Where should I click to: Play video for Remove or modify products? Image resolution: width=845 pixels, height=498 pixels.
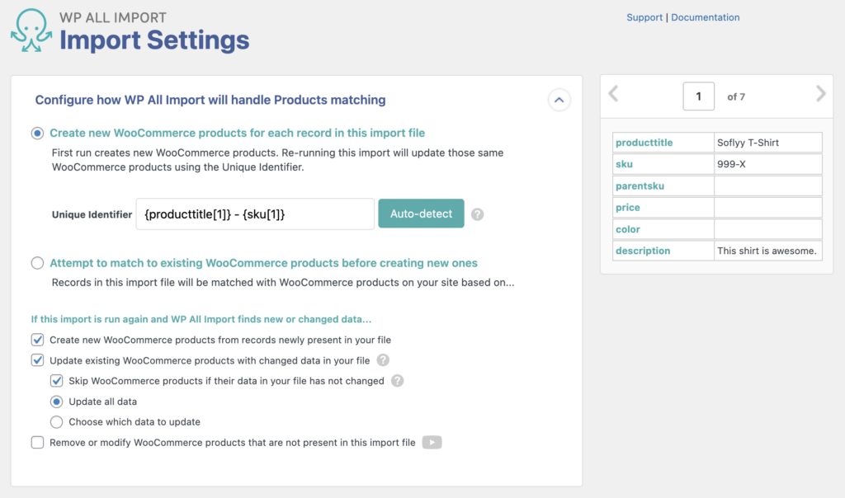pyautogui.click(x=432, y=443)
